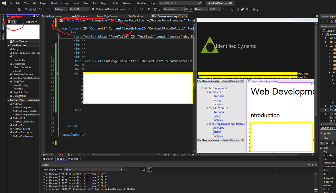Switch to Source view
Viewport: 336px width, 193px height.
[73, 159]
